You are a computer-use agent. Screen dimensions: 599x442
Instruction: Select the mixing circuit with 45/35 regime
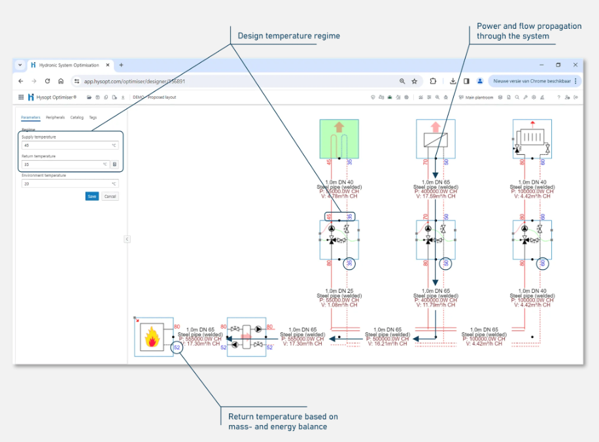pyautogui.click(x=339, y=240)
